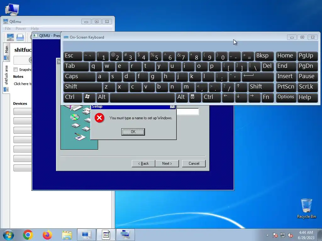Image resolution: width=322 pixels, height=241 pixels.
Task: Show hidden system tray icons
Action: tap(267, 235)
